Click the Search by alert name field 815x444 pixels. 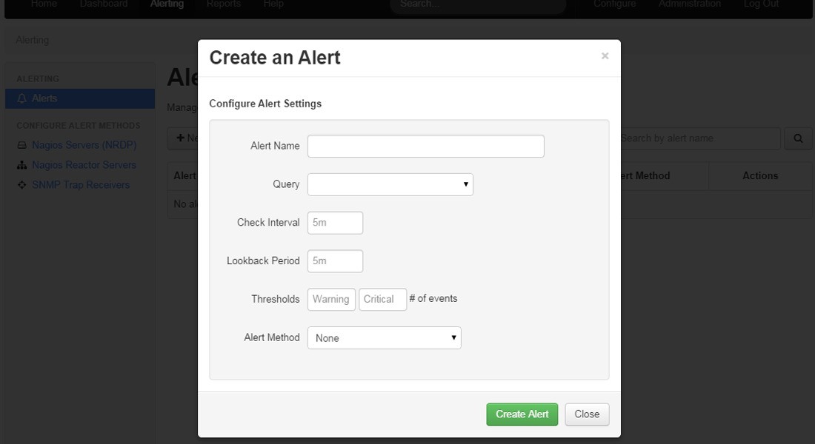(x=699, y=138)
